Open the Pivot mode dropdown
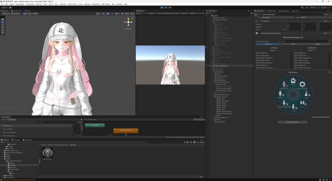 [x=6, y=13]
